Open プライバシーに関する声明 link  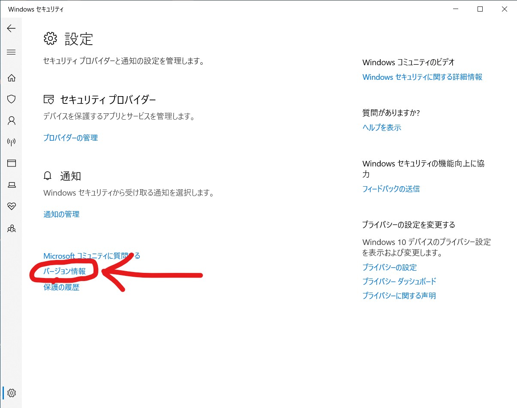click(x=399, y=296)
